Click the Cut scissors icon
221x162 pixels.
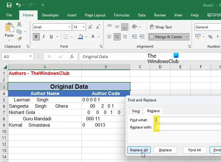pos(19,24)
